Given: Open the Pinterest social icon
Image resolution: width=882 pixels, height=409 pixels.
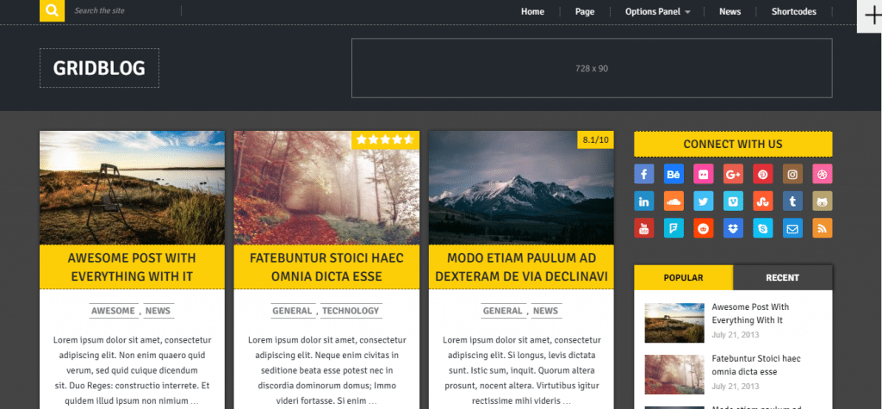Looking at the screenshot, I should pyautogui.click(x=763, y=175).
